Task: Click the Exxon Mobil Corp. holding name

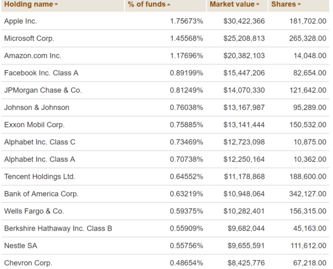Action: [34, 125]
